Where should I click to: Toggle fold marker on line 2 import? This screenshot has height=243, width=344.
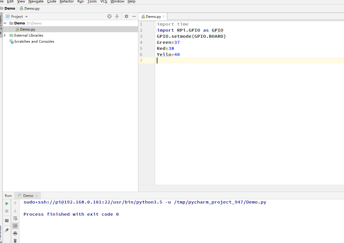tap(155, 30)
